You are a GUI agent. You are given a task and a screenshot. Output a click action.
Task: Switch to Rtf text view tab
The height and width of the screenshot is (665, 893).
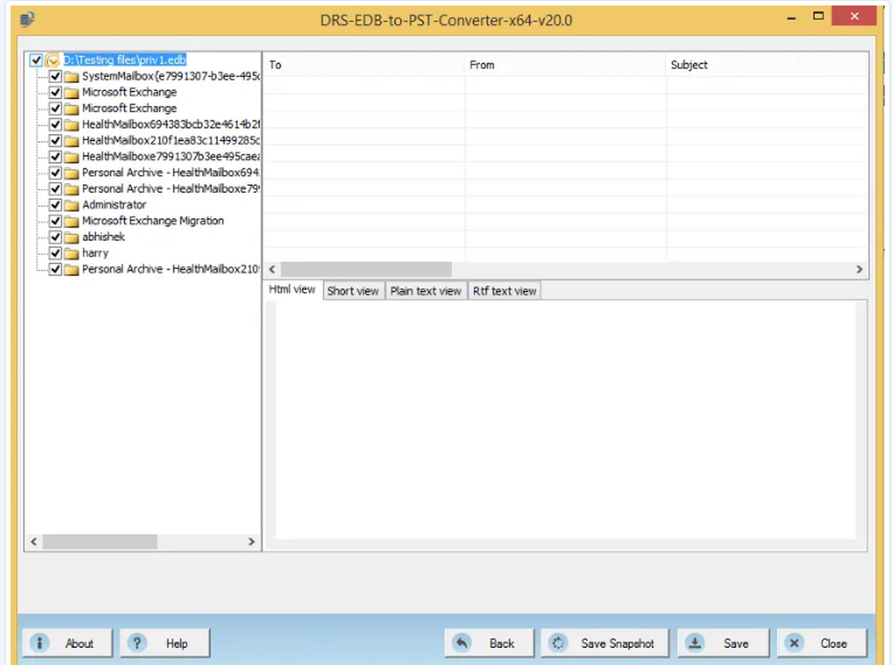pyautogui.click(x=505, y=291)
